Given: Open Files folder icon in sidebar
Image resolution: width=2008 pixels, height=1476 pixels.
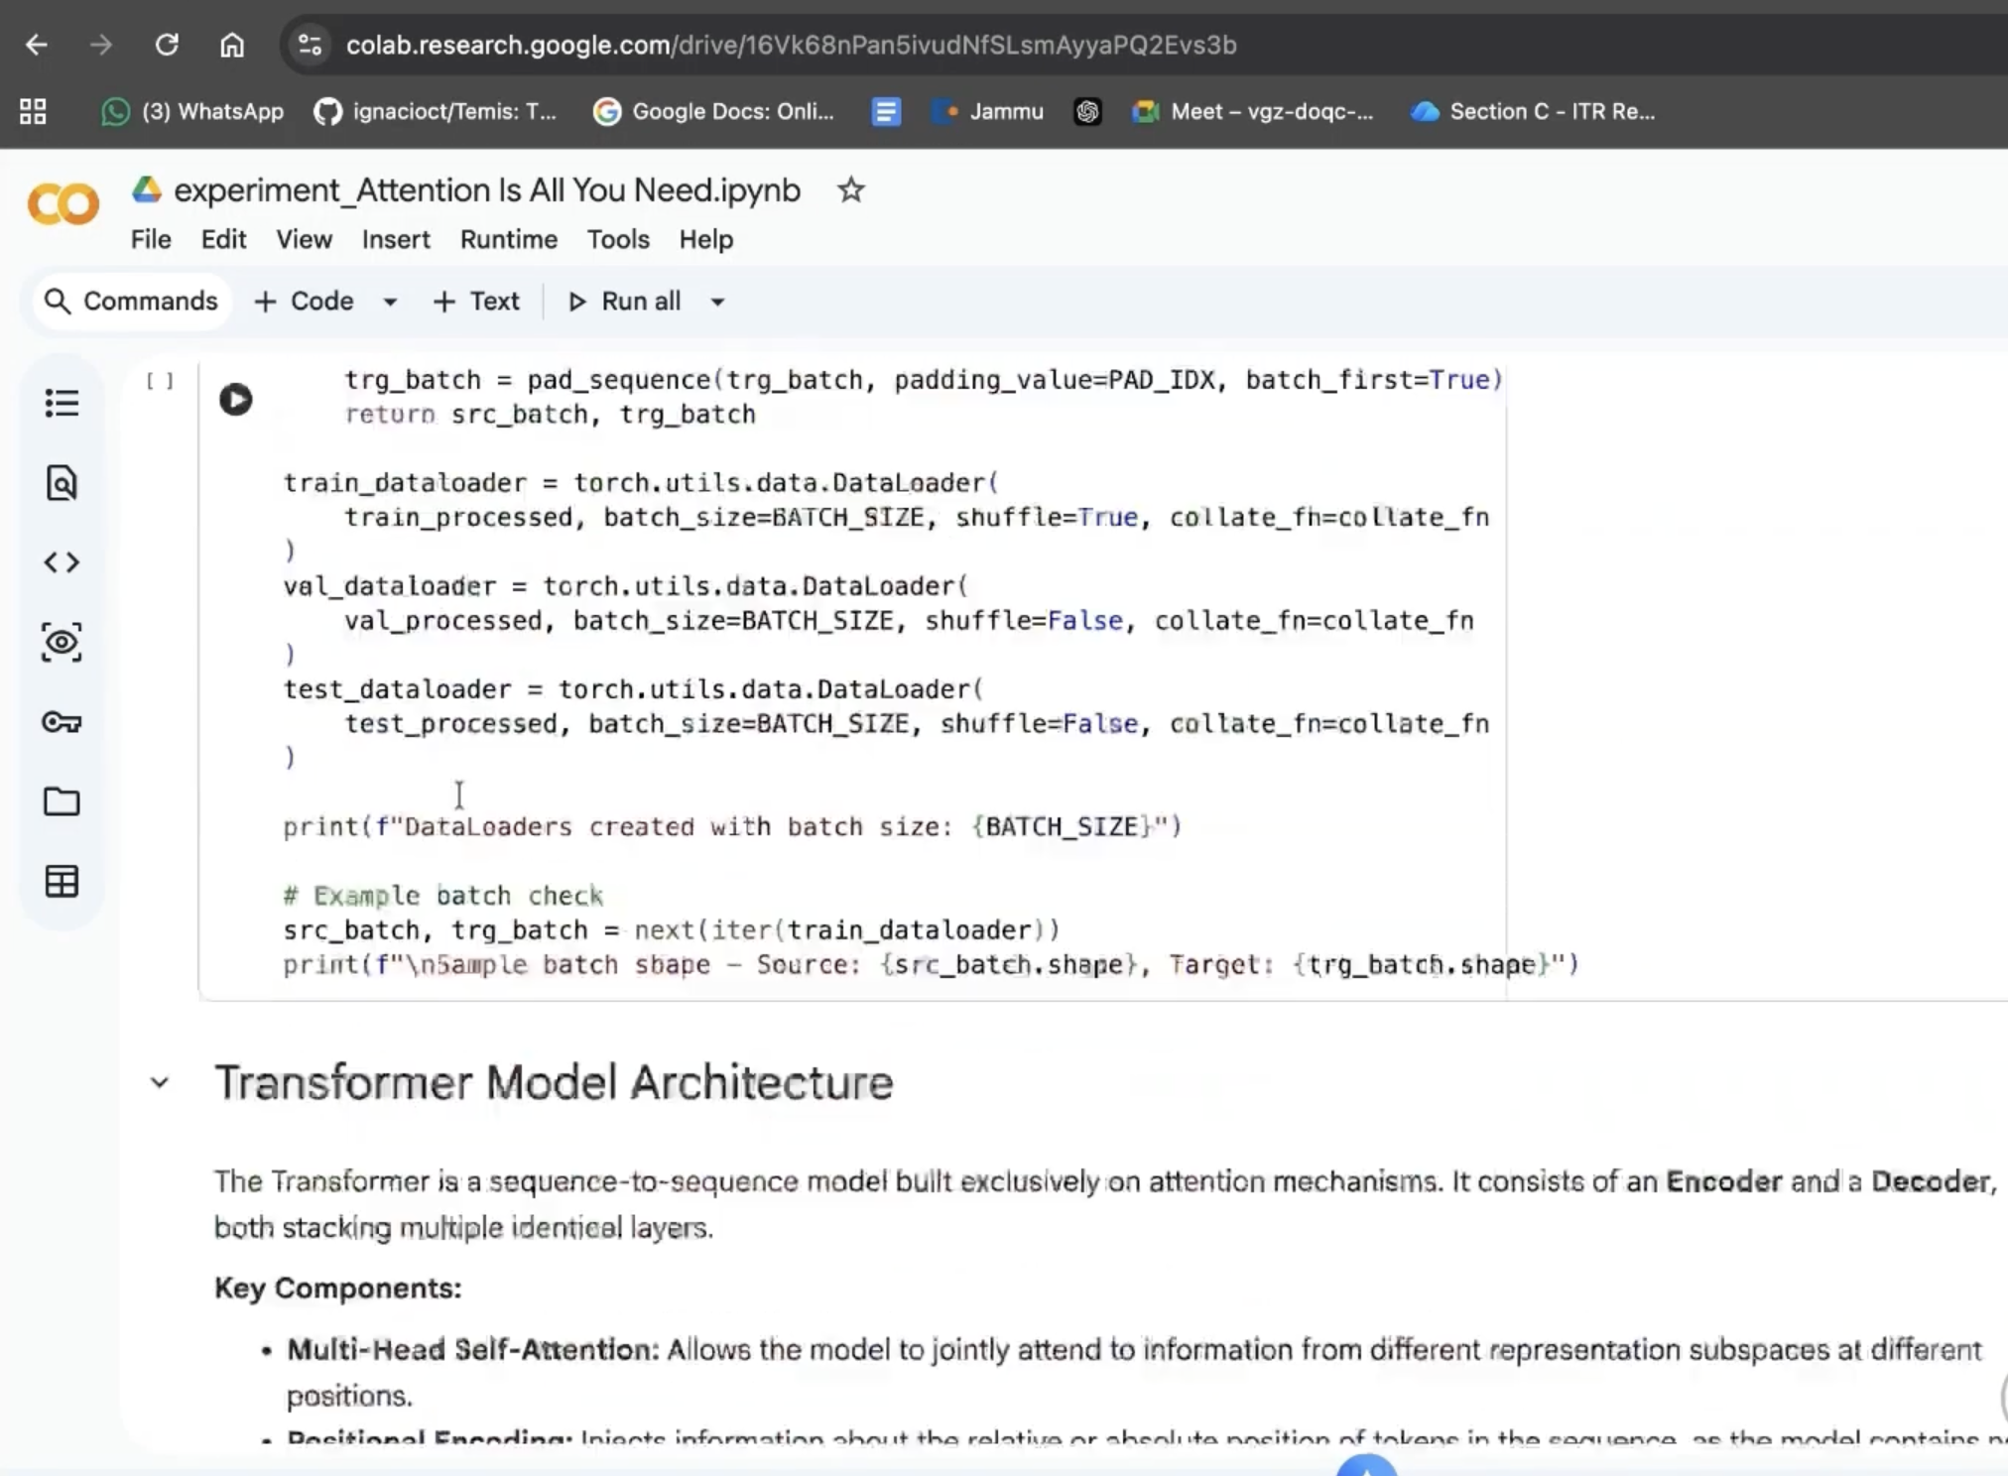Looking at the screenshot, I should (x=62, y=801).
